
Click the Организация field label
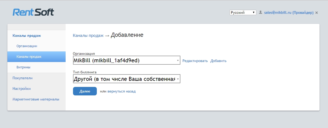click(x=84, y=54)
